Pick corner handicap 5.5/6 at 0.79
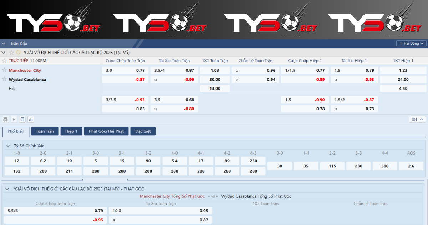The image size is (428, 225). pos(55,211)
